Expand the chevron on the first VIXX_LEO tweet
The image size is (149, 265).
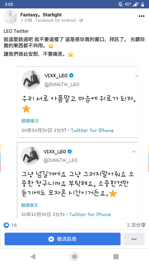click(x=137, y=76)
